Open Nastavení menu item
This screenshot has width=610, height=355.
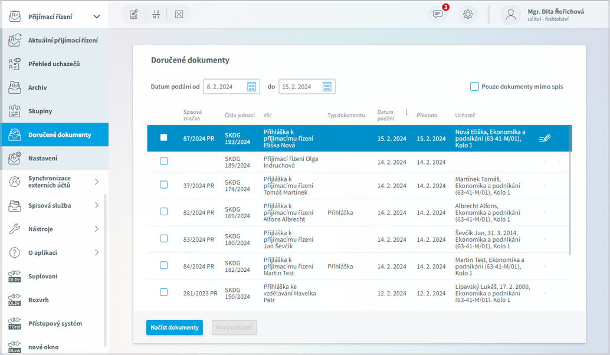coord(54,158)
